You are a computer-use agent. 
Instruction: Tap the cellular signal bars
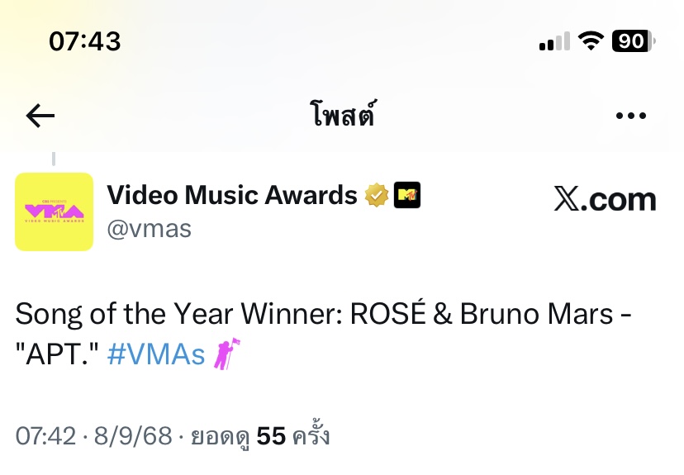pos(554,41)
